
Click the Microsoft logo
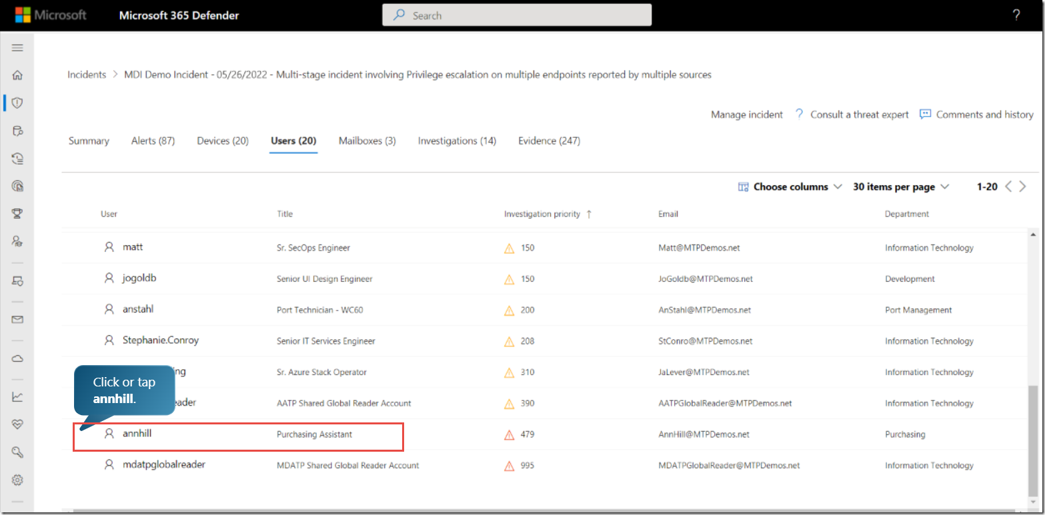coord(51,15)
